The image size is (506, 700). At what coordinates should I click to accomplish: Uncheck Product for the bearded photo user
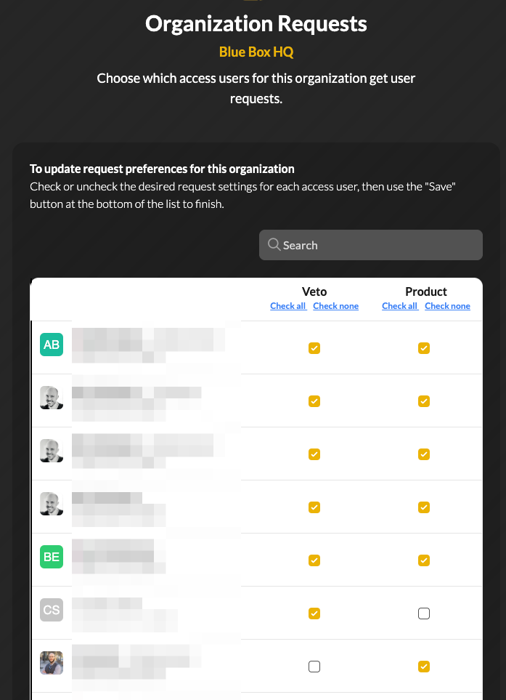click(424, 667)
